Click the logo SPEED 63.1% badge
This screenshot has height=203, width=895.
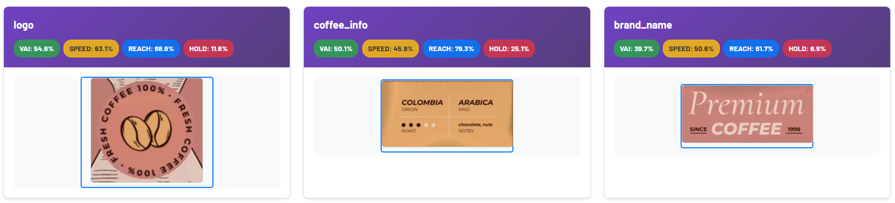coord(91,48)
